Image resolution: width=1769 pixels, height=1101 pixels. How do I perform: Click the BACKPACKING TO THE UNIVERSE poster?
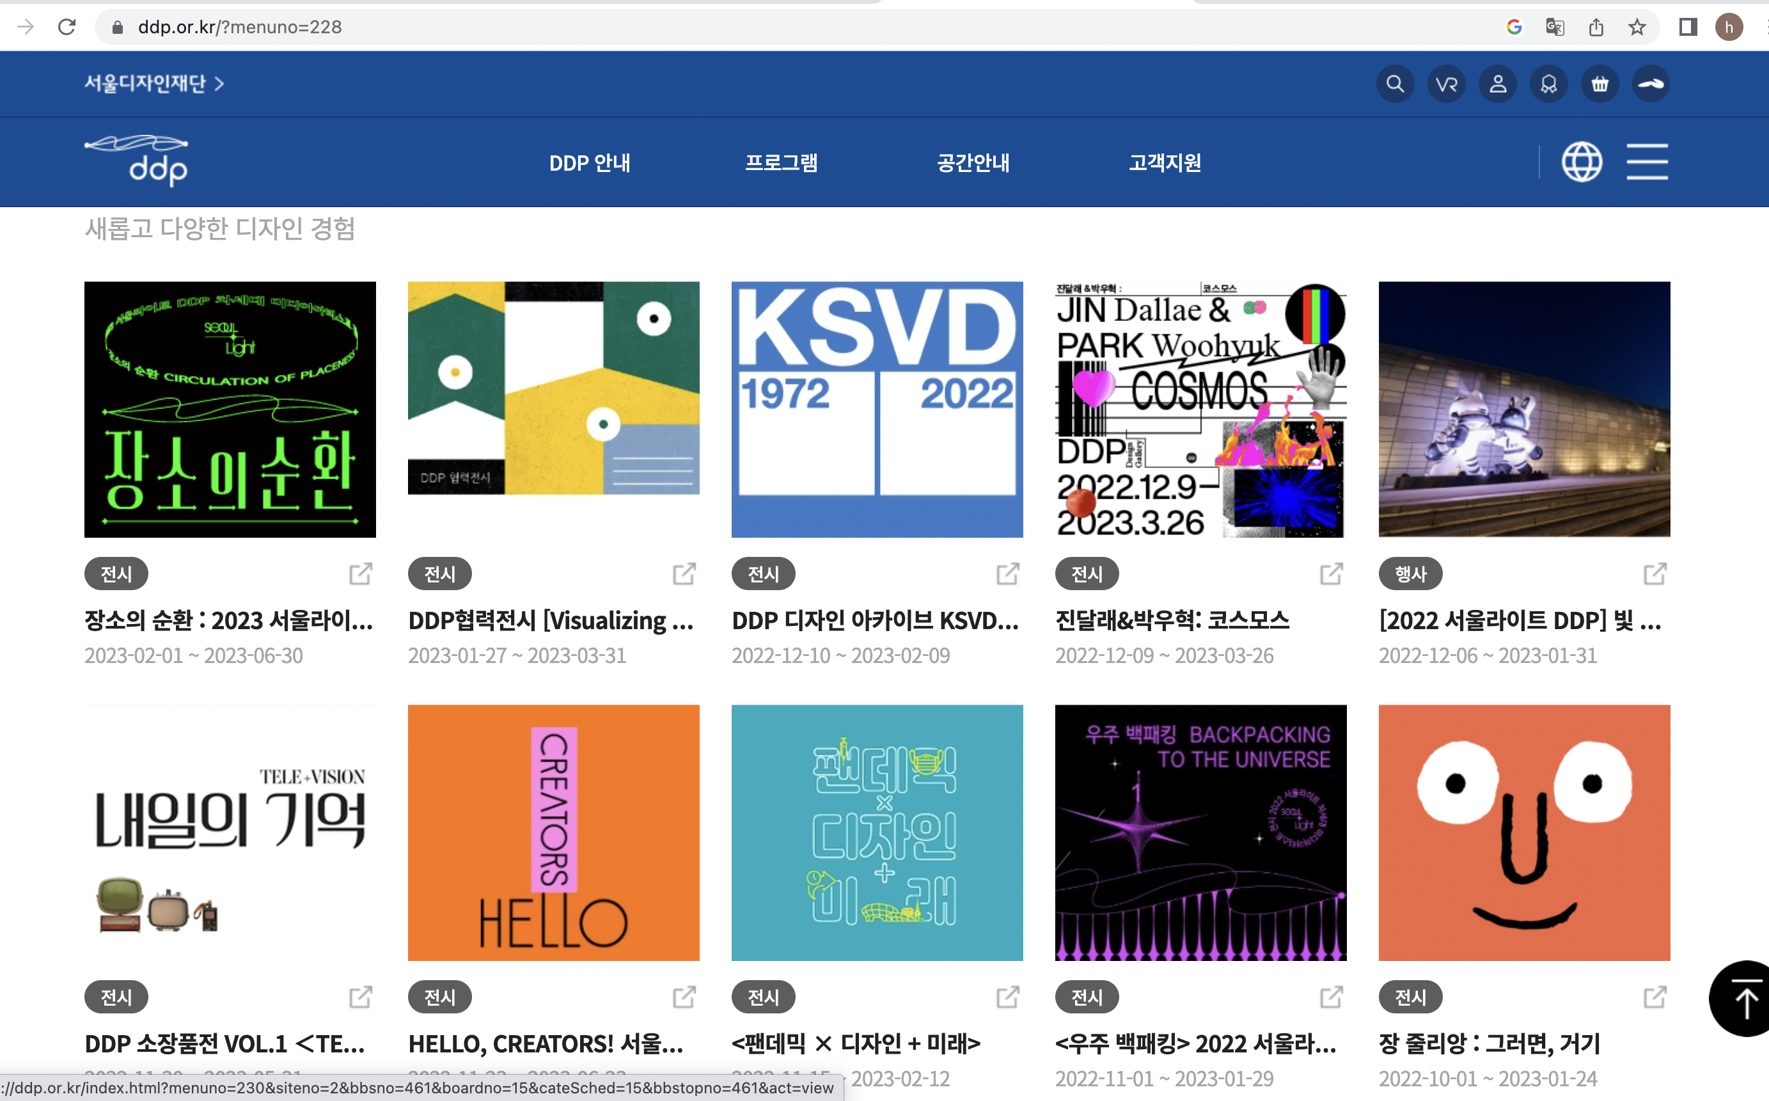[x=1200, y=832]
